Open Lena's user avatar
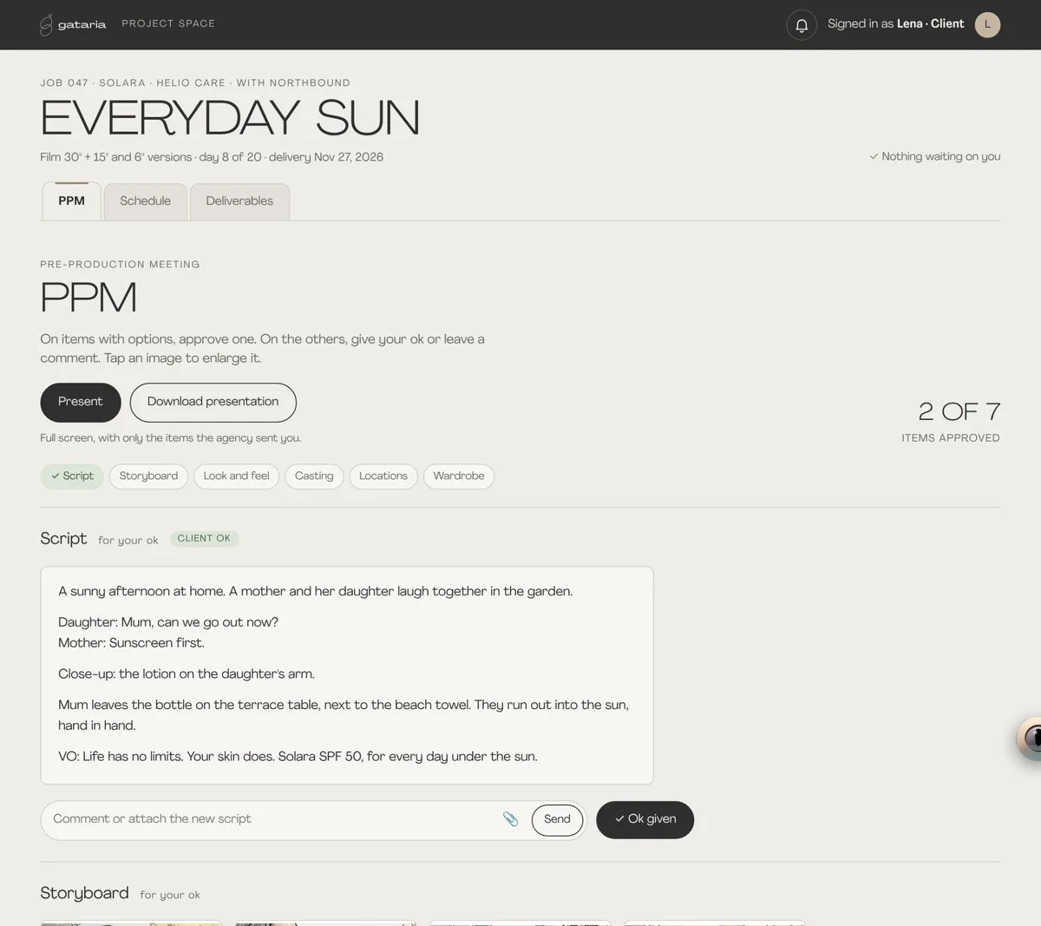 (x=987, y=24)
